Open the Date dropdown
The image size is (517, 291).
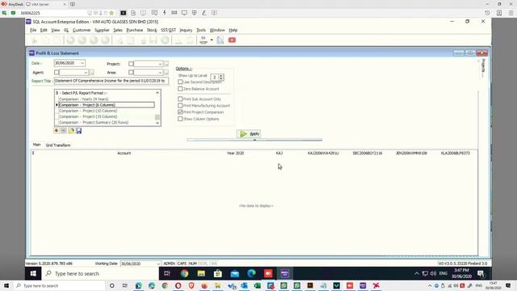(82, 63)
